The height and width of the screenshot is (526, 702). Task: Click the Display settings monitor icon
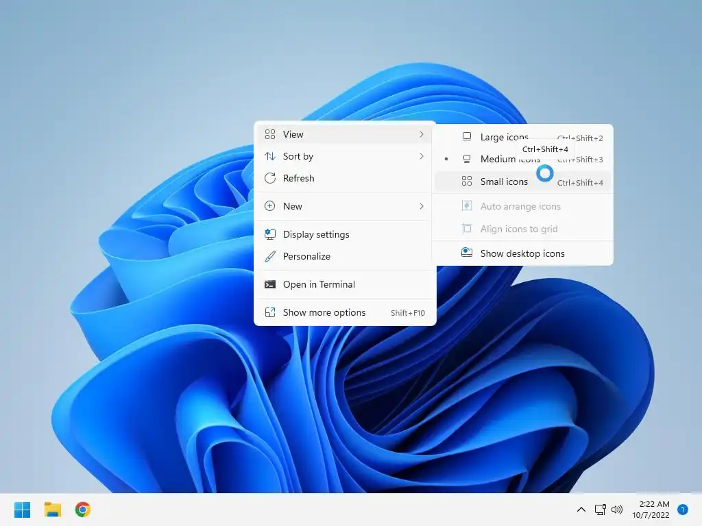click(x=270, y=234)
